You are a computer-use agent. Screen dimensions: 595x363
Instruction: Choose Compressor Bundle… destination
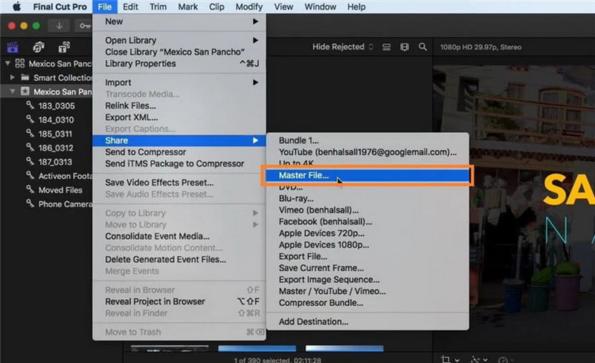(x=367, y=303)
